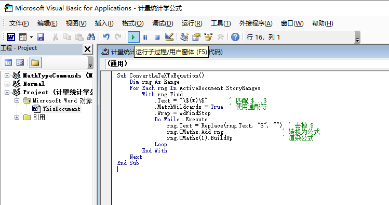Click the code window title icon
The height and width of the screenshot is (205, 389).
tap(105, 52)
